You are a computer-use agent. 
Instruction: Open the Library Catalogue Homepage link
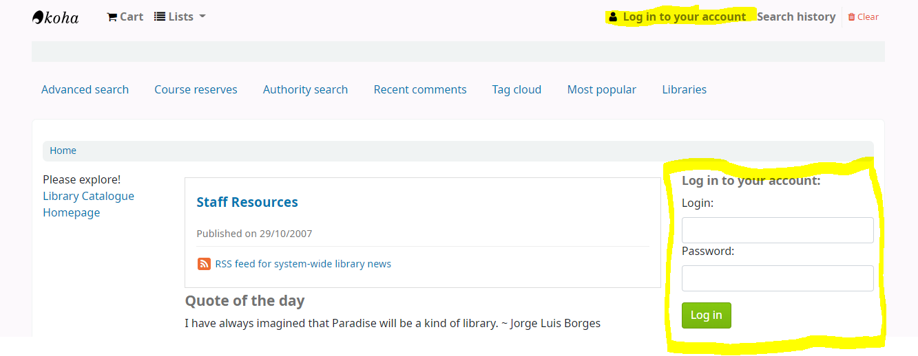coord(88,204)
